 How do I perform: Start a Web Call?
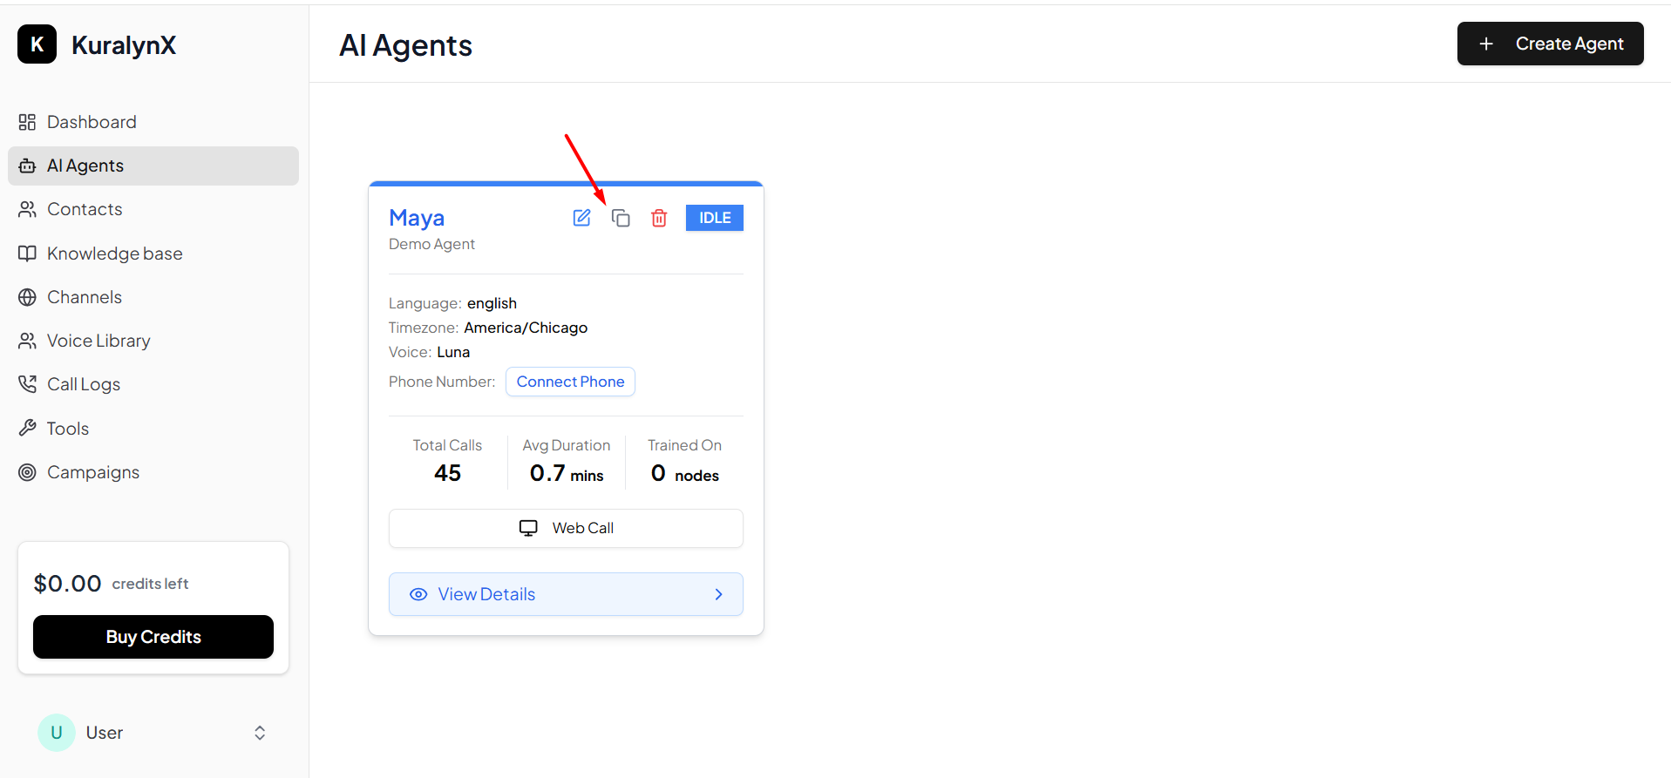(566, 528)
